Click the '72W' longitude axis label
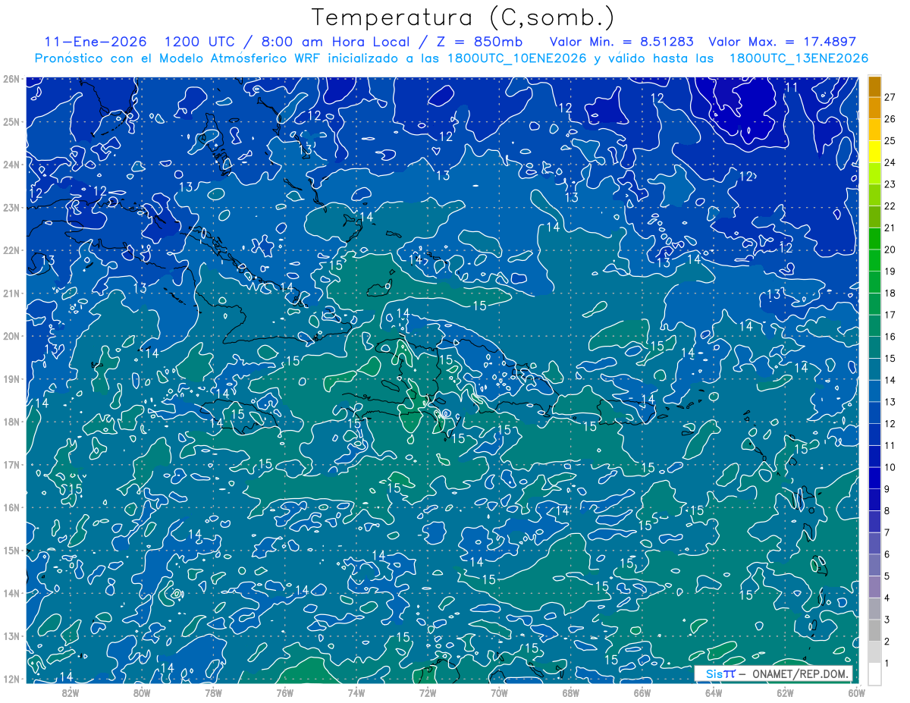The height and width of the screenshot is (703, 910). [428, 692]
